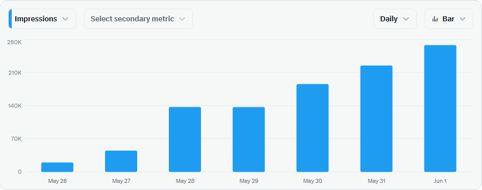Click the May 29 date label

click(x=249, y=181)
